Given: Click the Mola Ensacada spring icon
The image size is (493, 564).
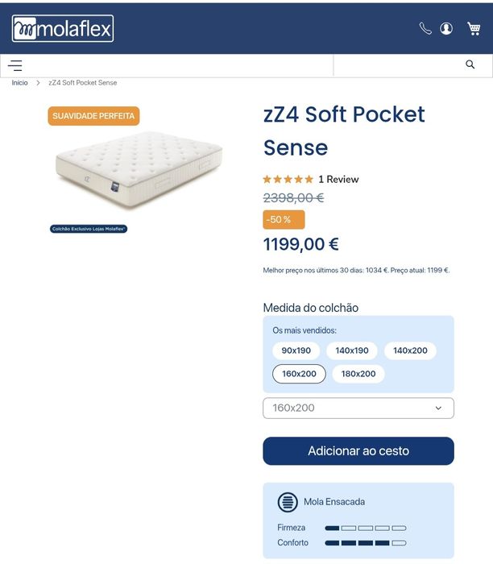Looking at the screenshot, I should [288, 502].
